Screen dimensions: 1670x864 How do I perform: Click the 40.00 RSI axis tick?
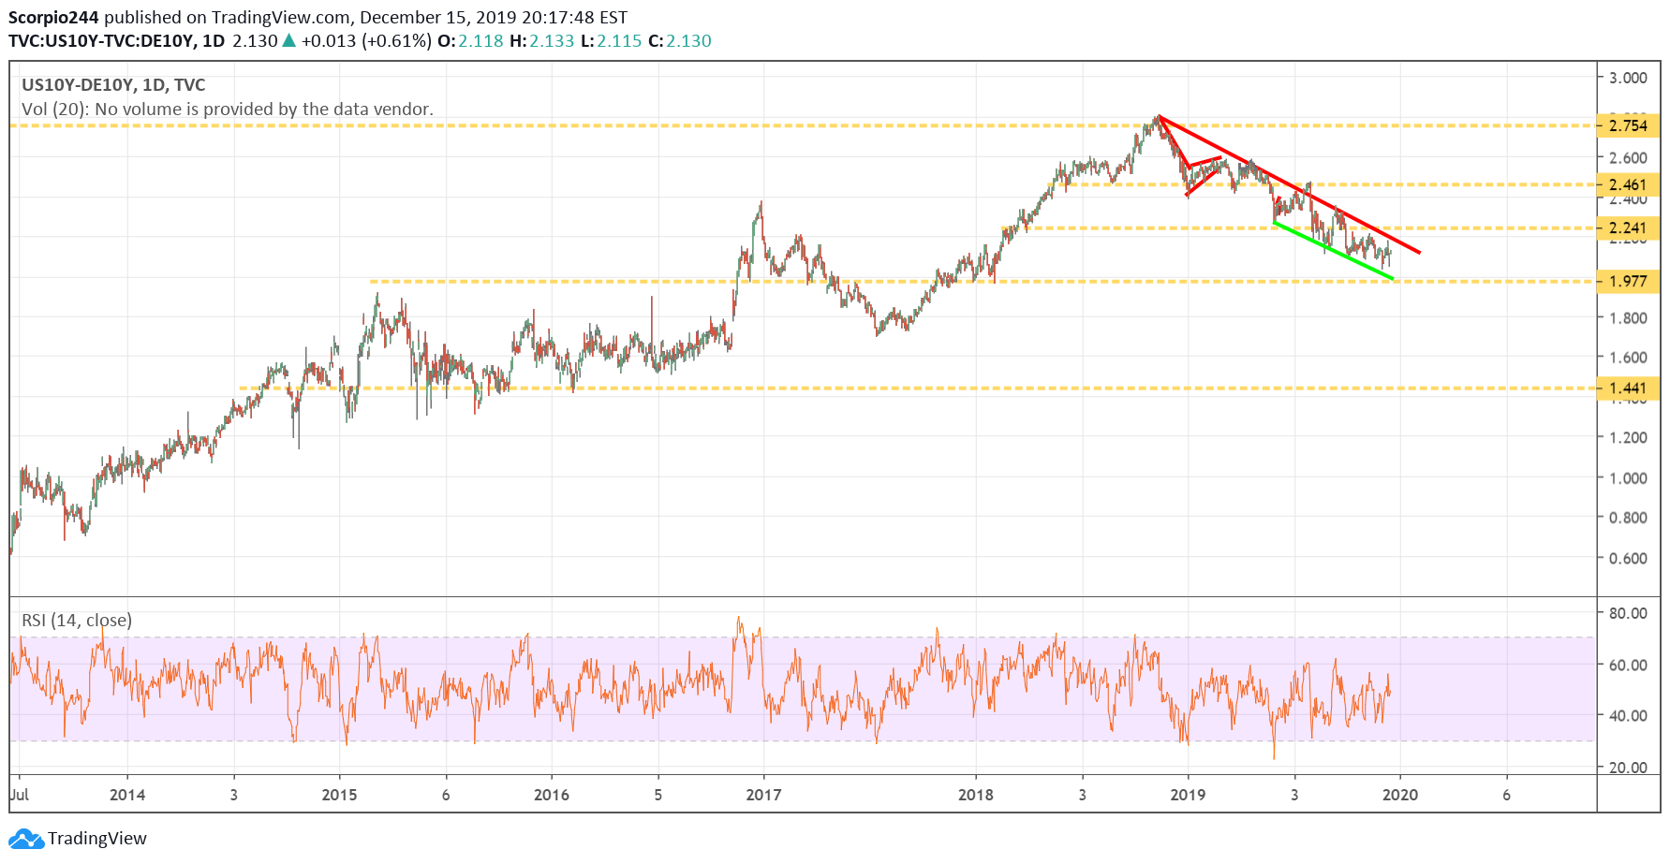tap(1628, 715)
